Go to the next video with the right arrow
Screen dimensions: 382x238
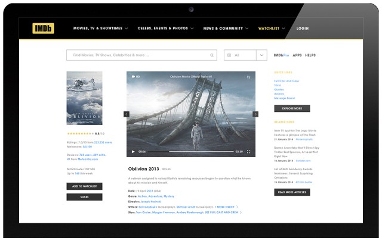(255, 114)
